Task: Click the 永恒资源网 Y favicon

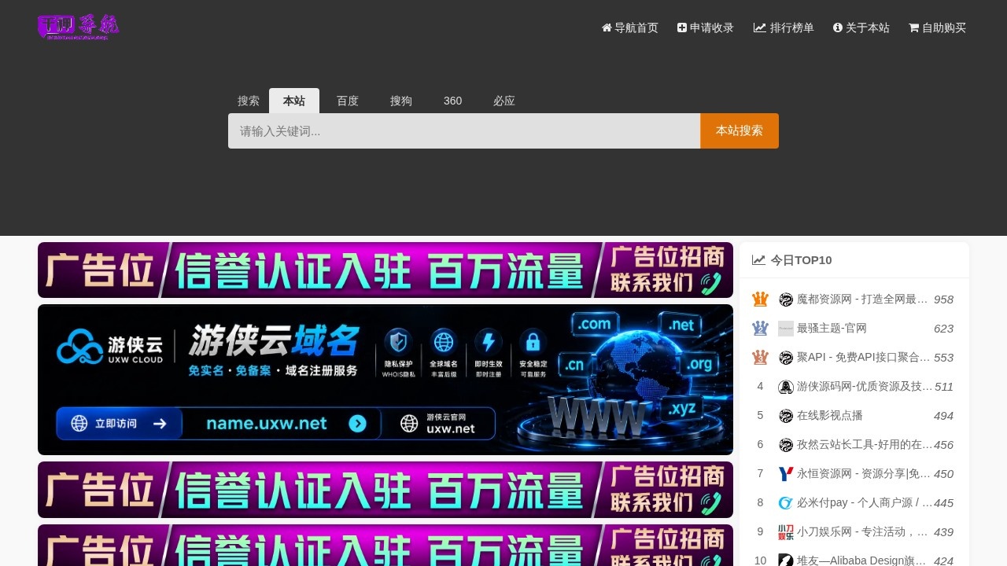Action: 786,473
